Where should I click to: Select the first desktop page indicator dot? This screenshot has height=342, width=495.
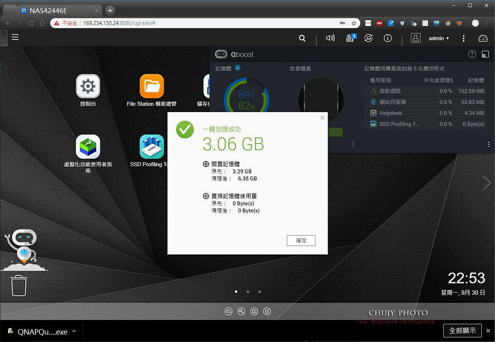click(236, 292)
